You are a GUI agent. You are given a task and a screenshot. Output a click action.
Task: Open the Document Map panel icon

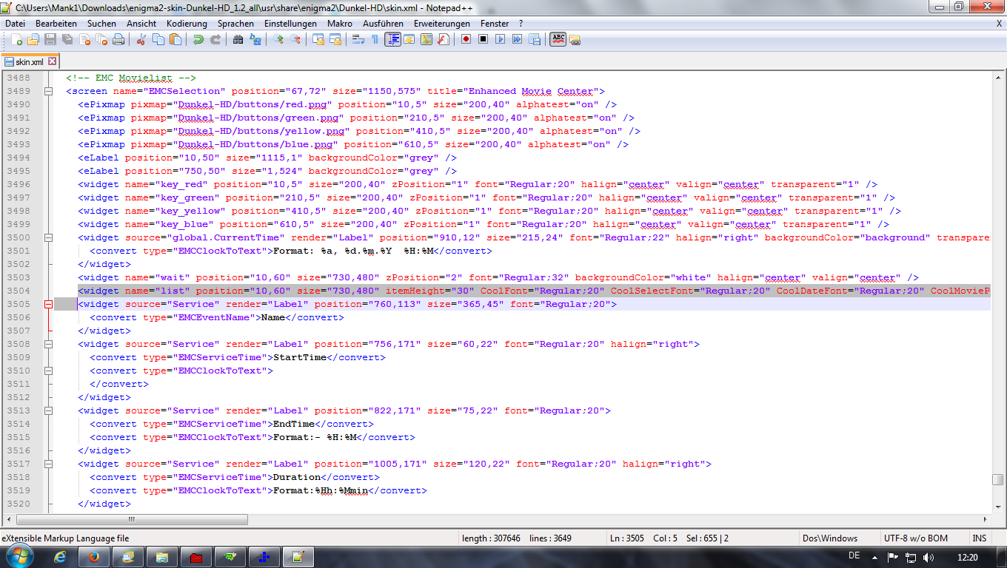(x=426, y=39)
